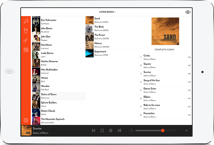Adjust the orange volume slider knob
Image resolution: width=214 pixels, height=145 pixels.
[x=163, y=130]
